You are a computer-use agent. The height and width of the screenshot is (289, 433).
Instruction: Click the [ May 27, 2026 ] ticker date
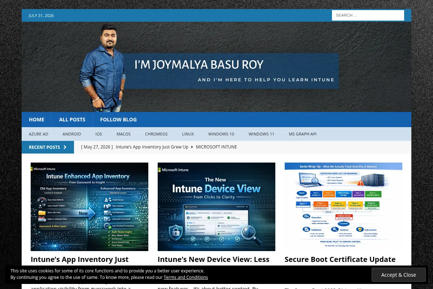click(97, 147)
